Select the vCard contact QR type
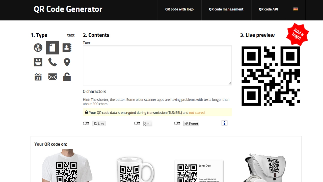 coord(67,48)
